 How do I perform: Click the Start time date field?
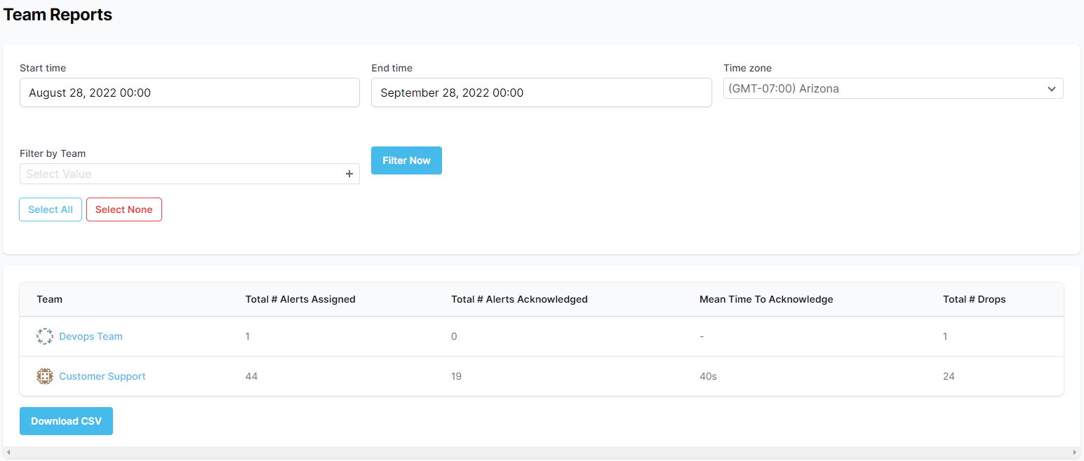coord(189,92)
